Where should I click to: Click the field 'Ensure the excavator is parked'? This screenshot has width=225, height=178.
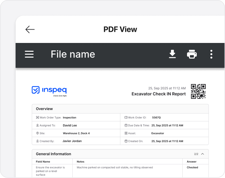pyautogui.click(x=50, y=171)
